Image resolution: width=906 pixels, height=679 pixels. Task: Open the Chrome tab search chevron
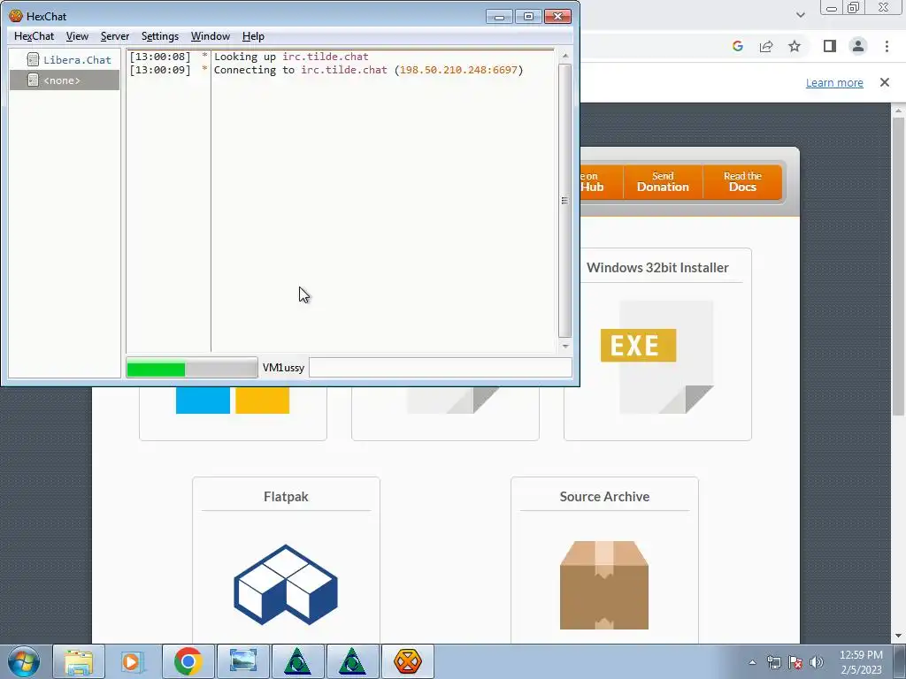pos(800,15)
